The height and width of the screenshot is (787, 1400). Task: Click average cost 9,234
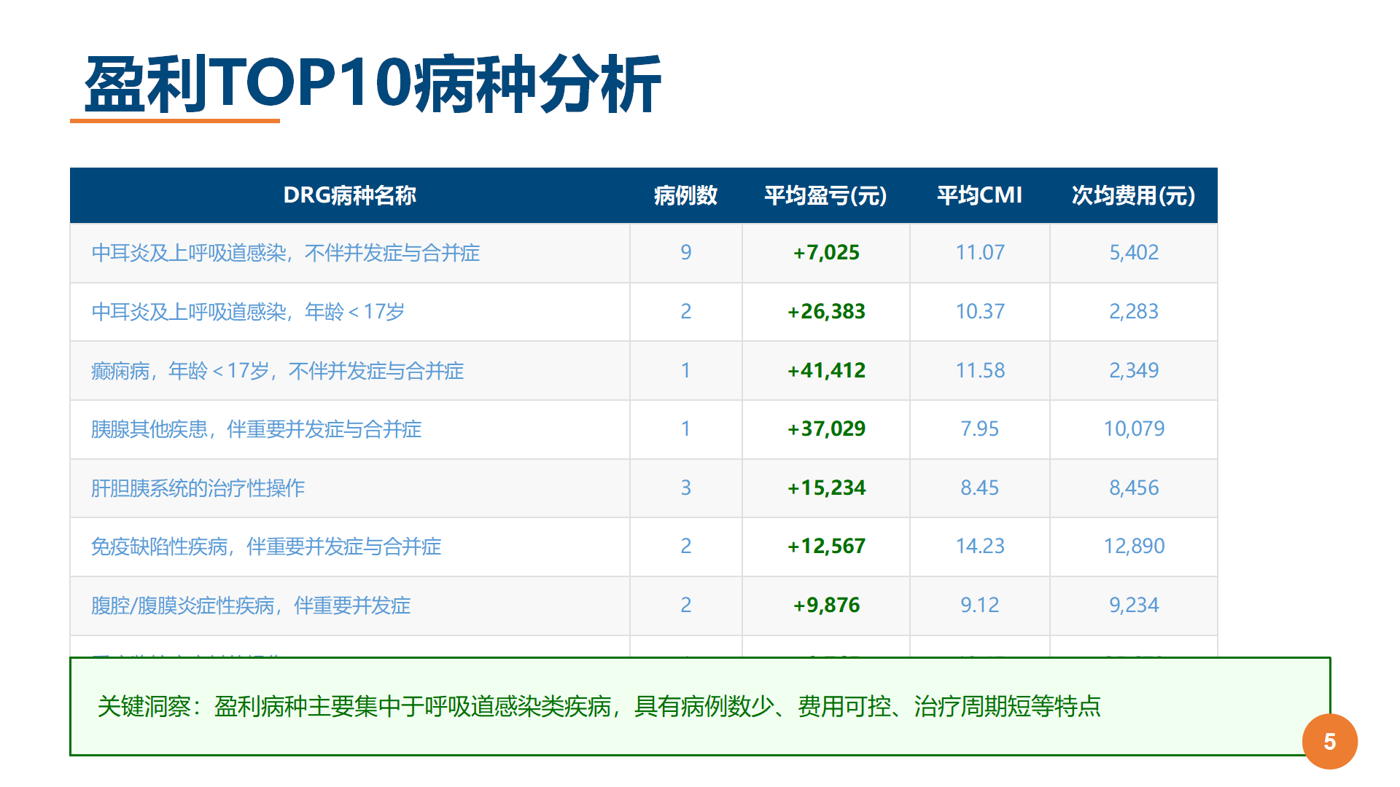pos(1134,606)
